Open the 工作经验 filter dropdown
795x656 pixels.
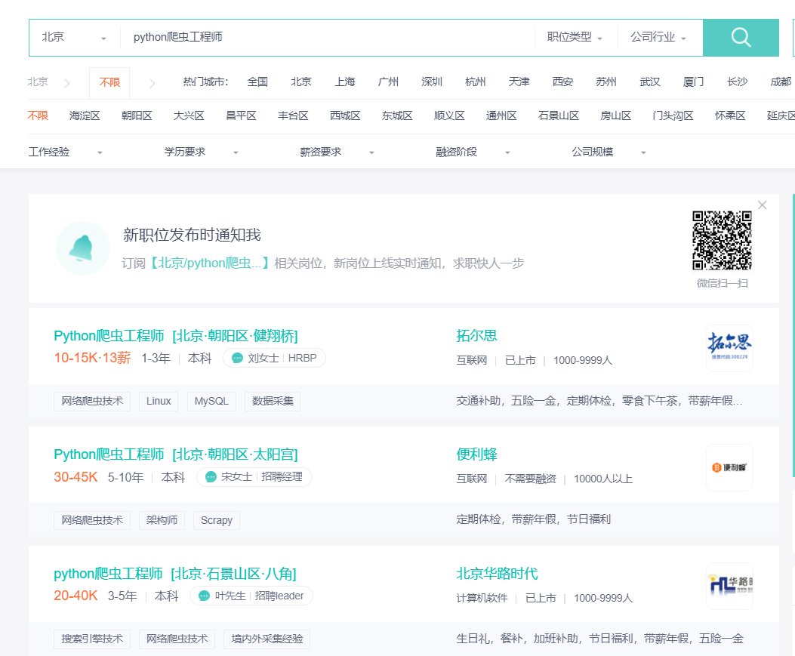pyautogui.click(x=66, y=152)
